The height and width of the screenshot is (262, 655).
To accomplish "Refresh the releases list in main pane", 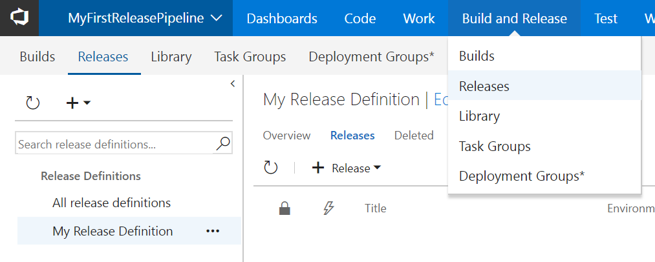I will coord(270,168).
